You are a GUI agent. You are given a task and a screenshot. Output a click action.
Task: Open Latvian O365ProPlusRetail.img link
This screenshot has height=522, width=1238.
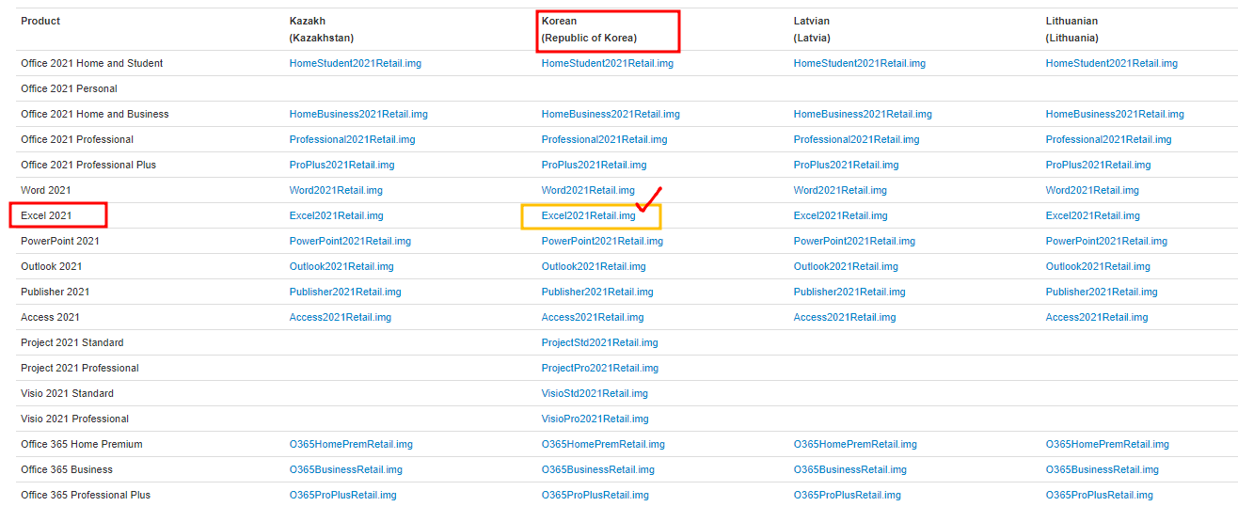click(x=848, y=495)
